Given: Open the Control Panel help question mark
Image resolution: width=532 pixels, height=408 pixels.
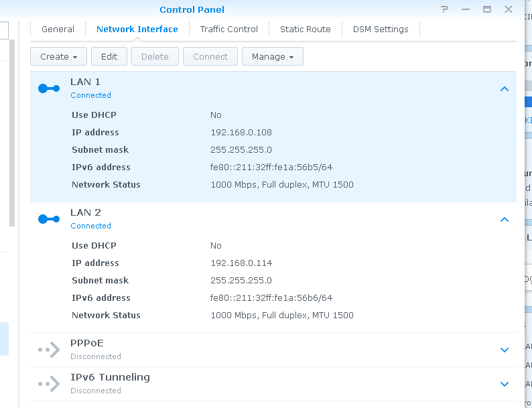Looking at the screenshot, I should [444, 9].
